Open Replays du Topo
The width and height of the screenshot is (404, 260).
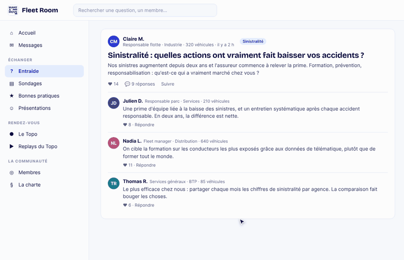pyautogui.click(x=45, y=146)
